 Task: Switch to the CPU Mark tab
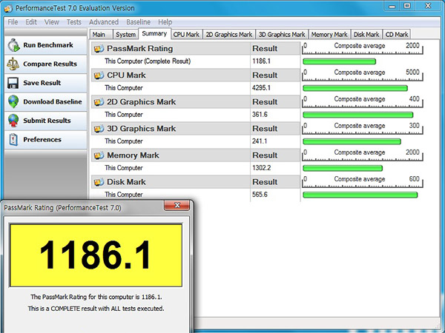[186, 34]
